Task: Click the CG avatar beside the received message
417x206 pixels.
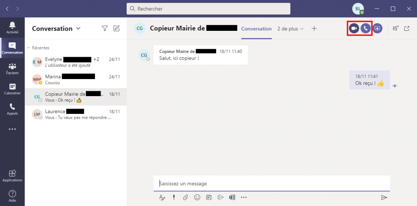Action: pyautogui.click(x=144, y=55)
